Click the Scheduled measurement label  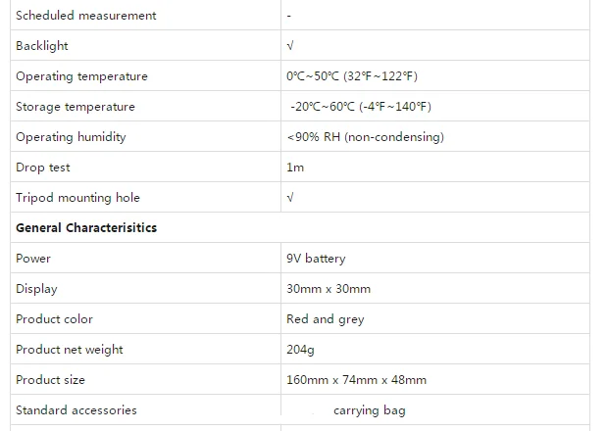coord(85,16)
